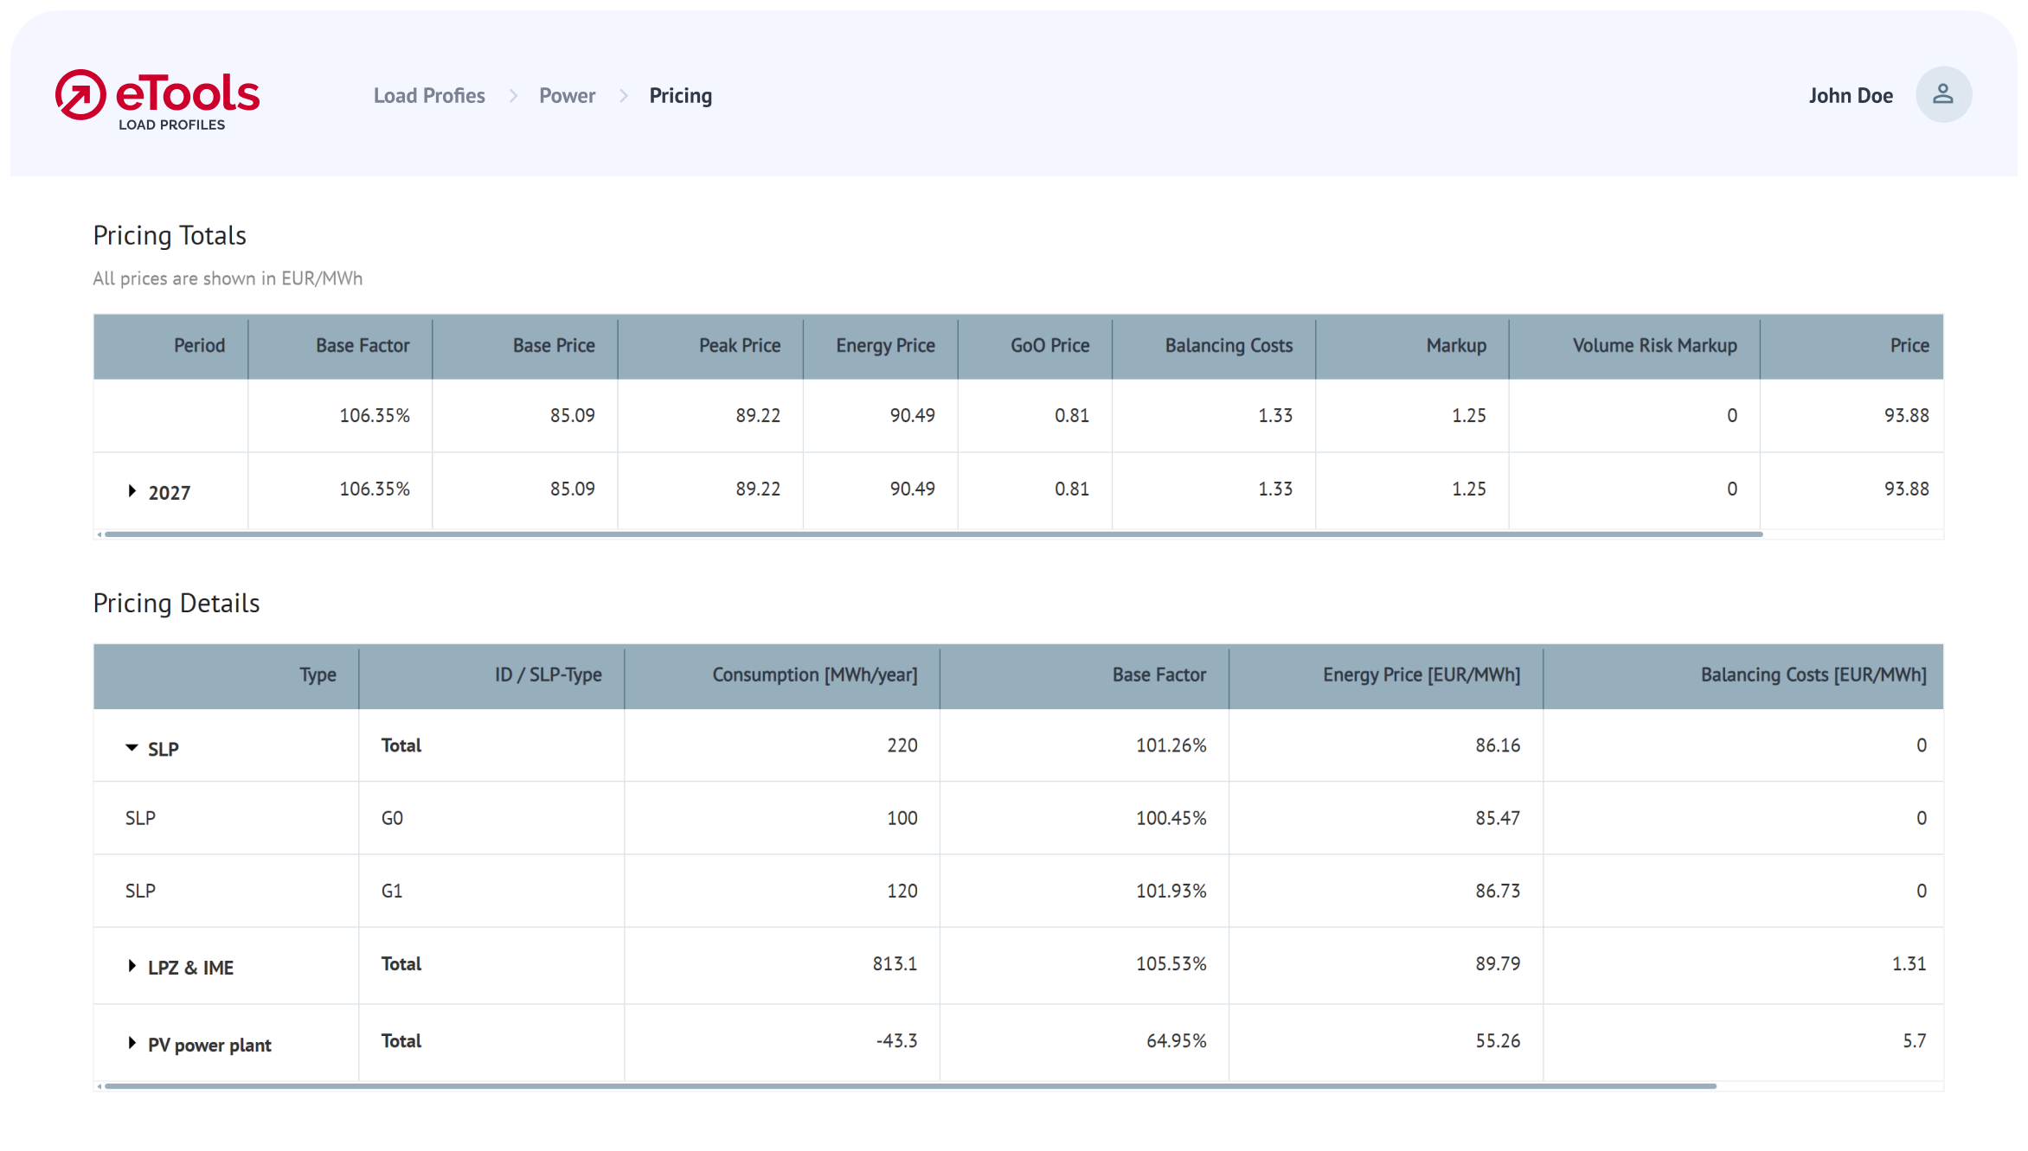Click the John Doe username

1850,96
